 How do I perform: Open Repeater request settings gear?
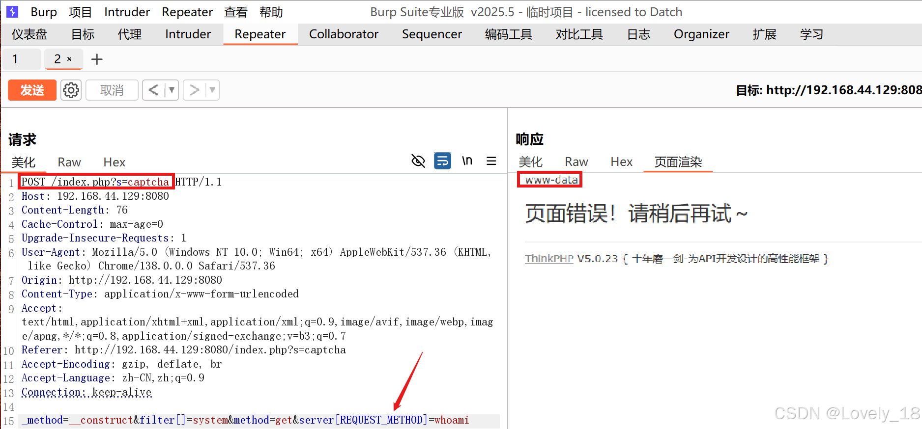[x=71, y=90]
